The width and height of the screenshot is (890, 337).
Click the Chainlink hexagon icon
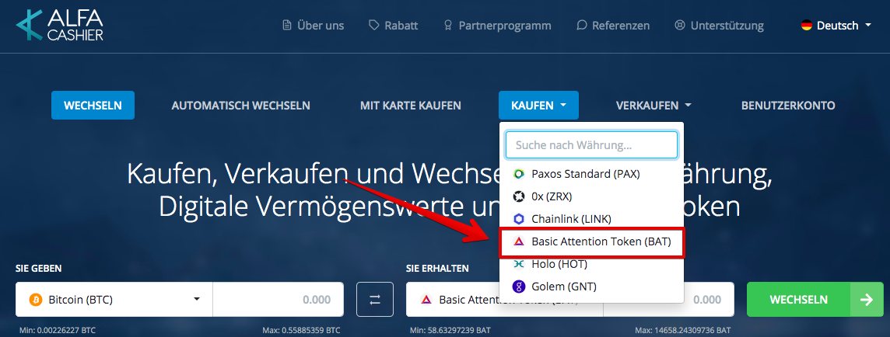[518, 219]
